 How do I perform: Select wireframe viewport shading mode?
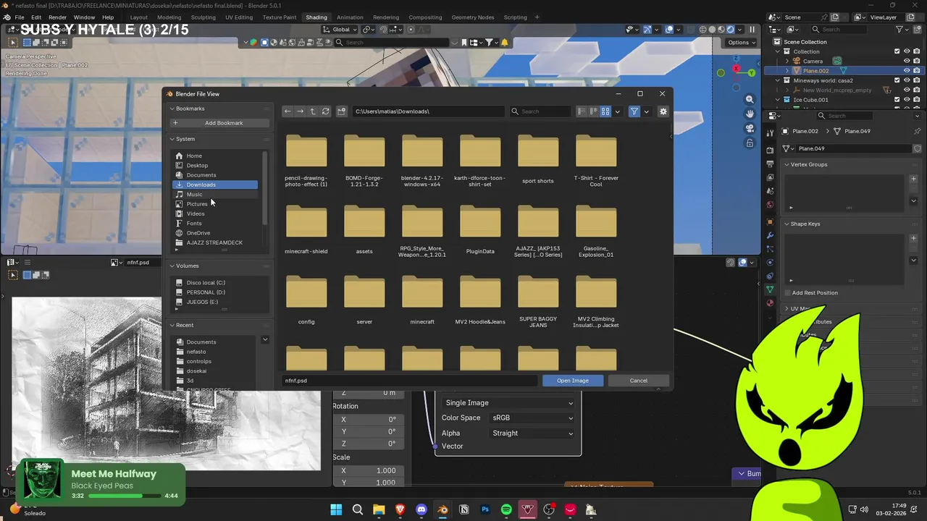(x=702, y=30)
